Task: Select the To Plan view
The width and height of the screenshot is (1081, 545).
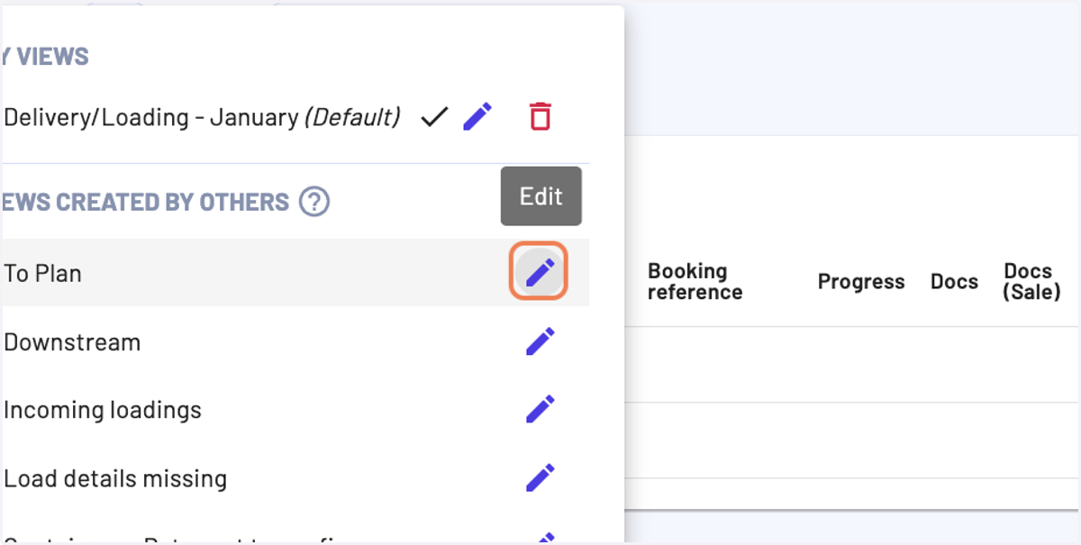Action: point(42,273)
